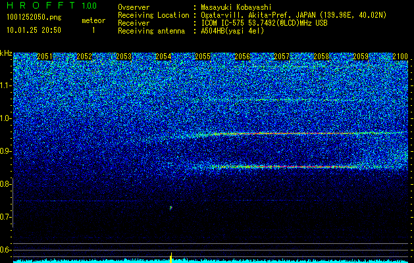Click the 2053 time marker
Viewport: 414px width, 263px height.
124,57
